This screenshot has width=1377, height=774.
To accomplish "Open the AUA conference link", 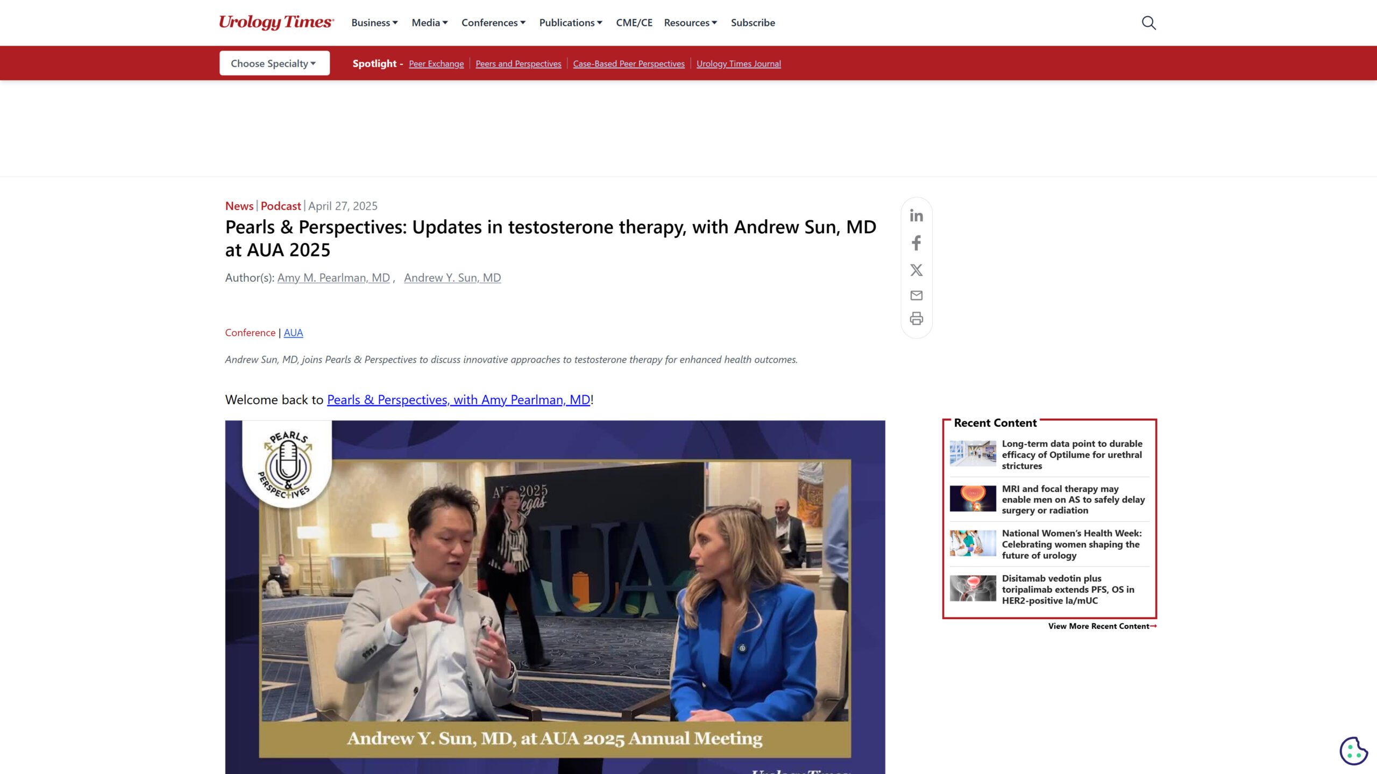I will coord(293,333).
